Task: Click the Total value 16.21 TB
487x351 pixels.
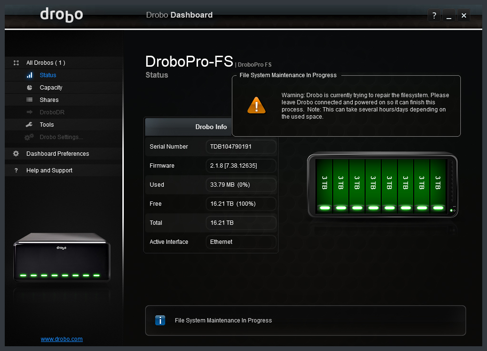Action: pyautogui.click(x=241, y=223)
